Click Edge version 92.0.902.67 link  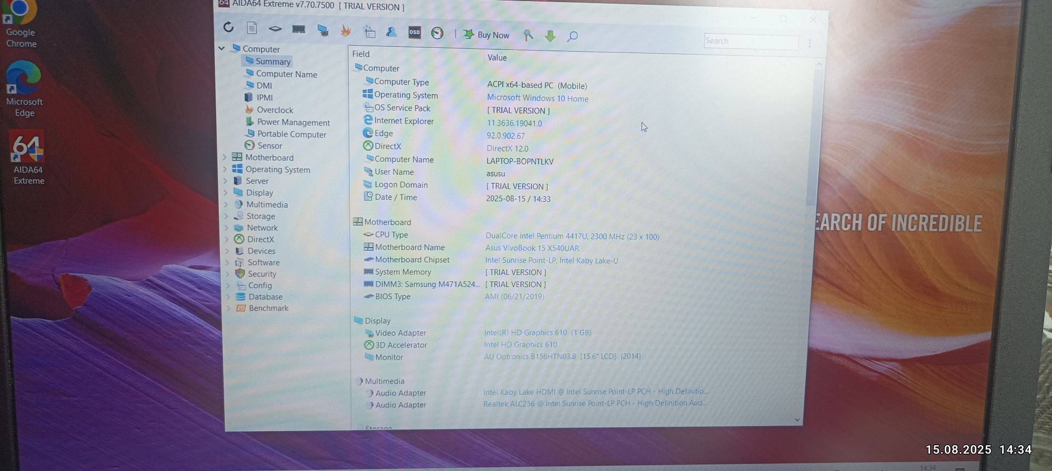505,136
